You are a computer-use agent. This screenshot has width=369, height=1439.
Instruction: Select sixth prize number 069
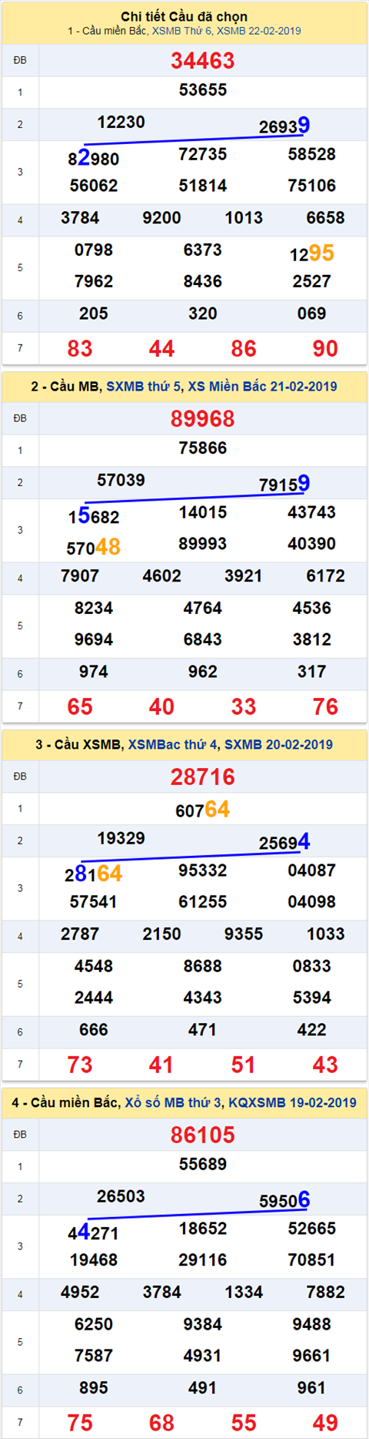pos(312,314)
